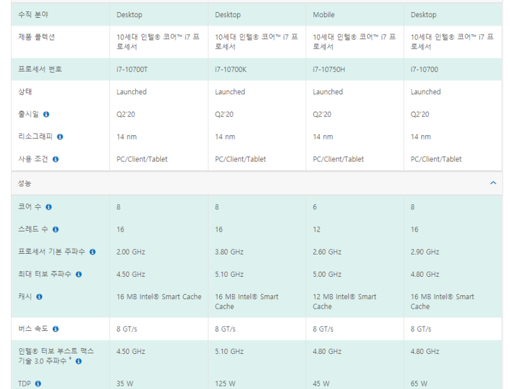Click the info icon beside 스레드 수
Viewport: 510px width, 389px height.
55,230
